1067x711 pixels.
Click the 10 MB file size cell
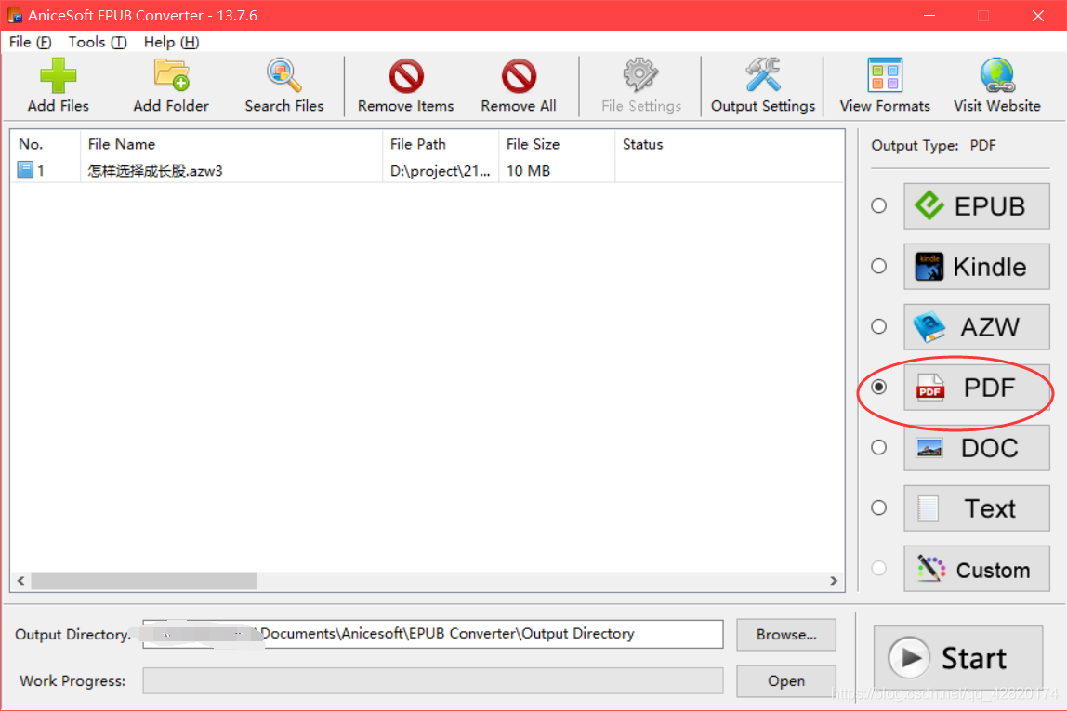click(528, 171)
